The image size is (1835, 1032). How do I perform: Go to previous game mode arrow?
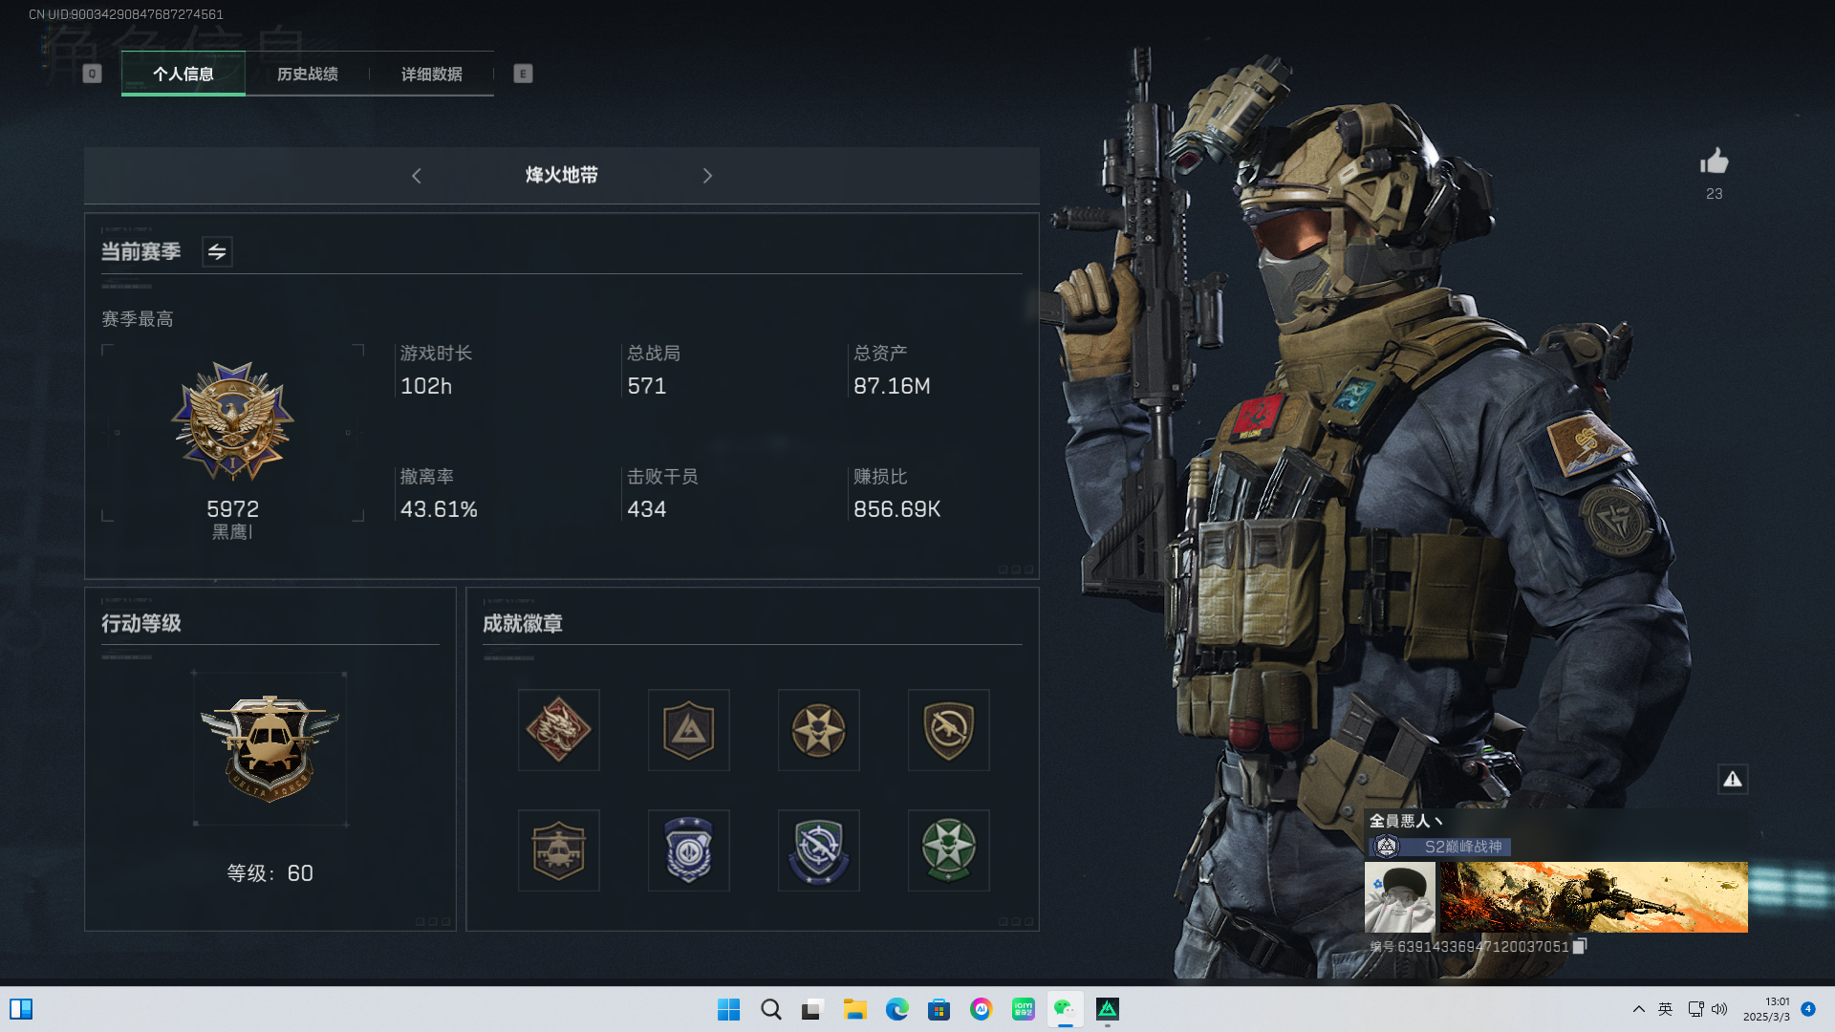[x=417, y=176]
